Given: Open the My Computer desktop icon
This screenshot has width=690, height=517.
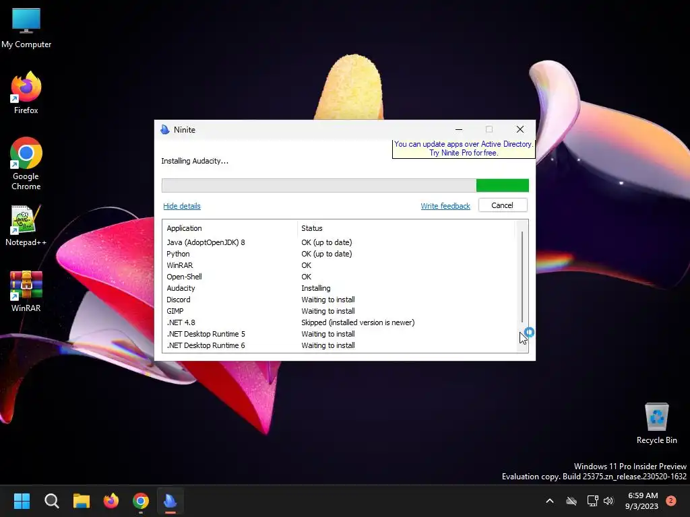Looking at the screenshot, I should pos(26,28).
